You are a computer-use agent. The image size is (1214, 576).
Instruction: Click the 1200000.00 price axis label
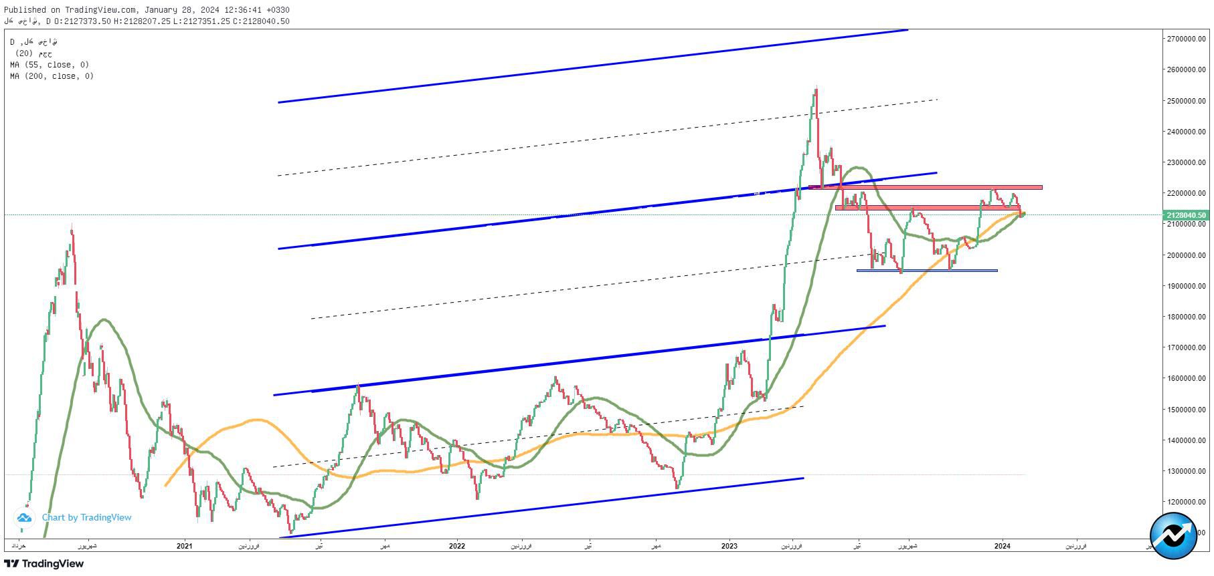(1186, 502)
